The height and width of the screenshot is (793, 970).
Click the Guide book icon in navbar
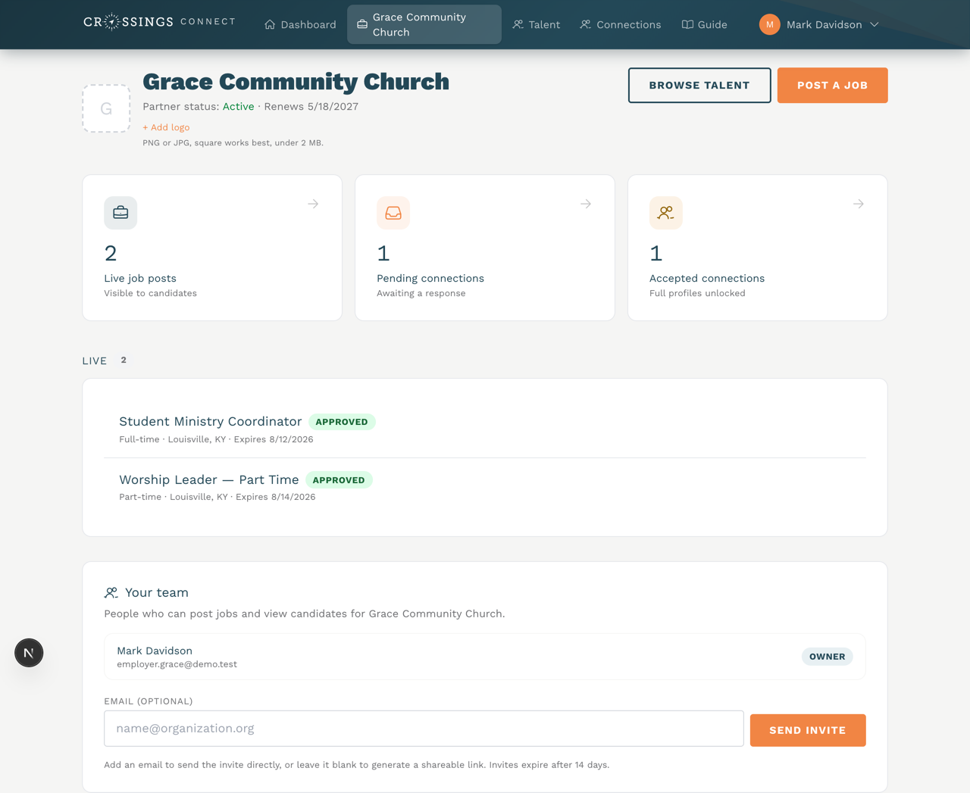687,24
